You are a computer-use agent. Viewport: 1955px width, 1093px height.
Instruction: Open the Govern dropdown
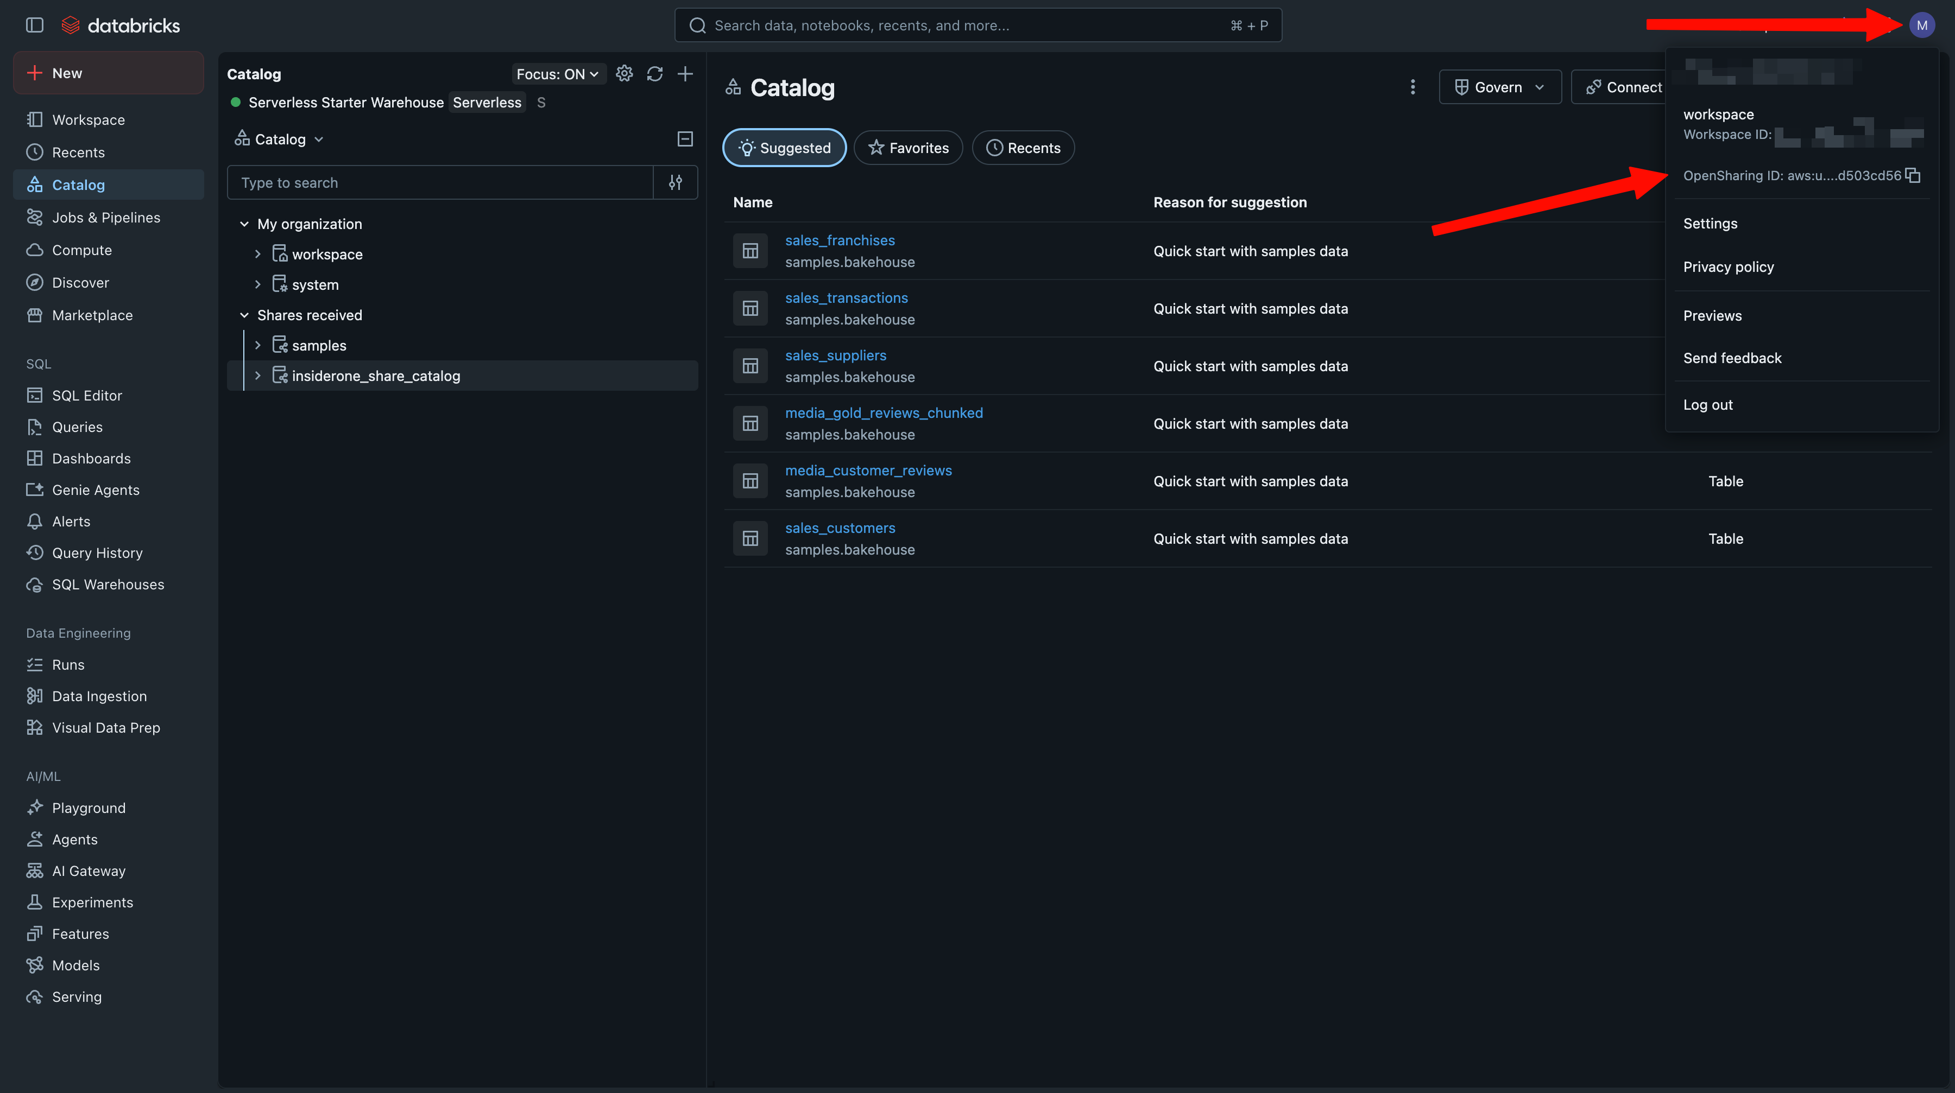[x=1499, y=87]
